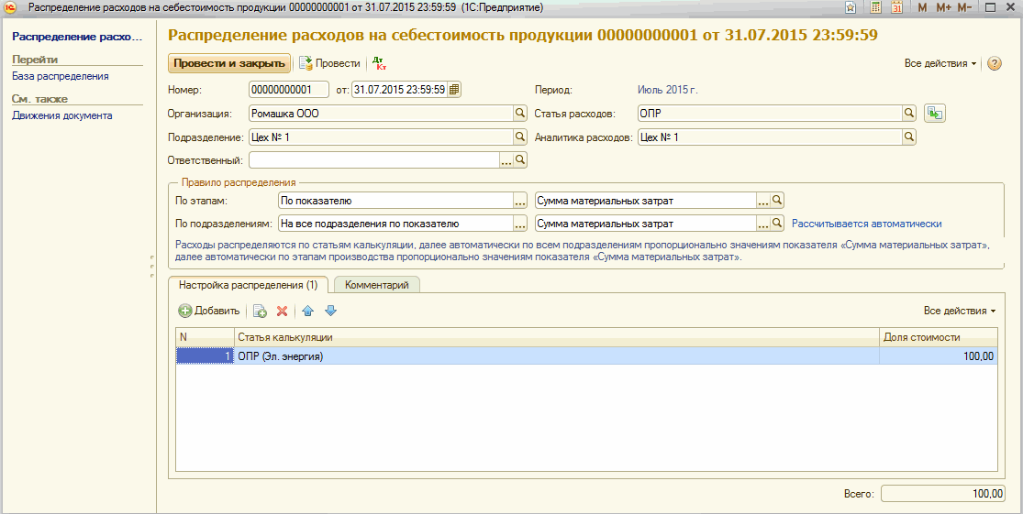Open Движения документа link in sidebar
The height and width of the screenshot is (514, 1023).
[x=62, y=115]
